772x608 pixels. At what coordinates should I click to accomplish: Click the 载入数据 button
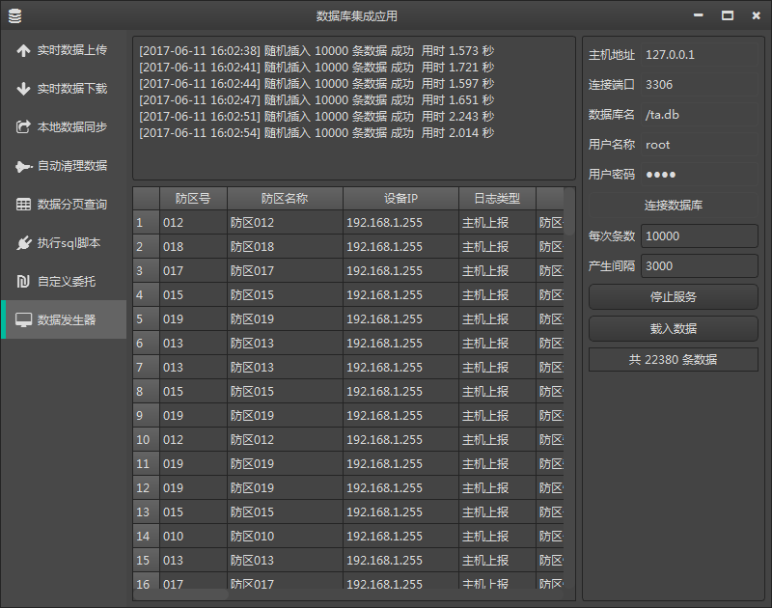coord(673,328)
